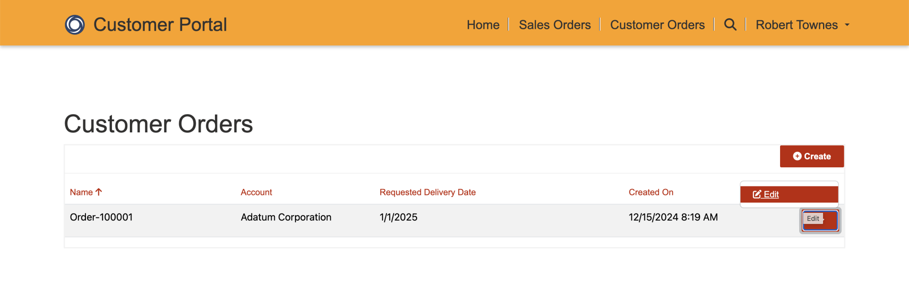Select Customer Orders in the navigation bar
The image size is (909, 292).
[x=657, y=25]
